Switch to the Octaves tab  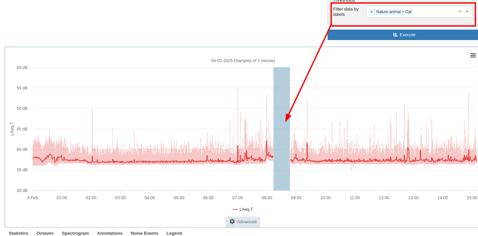(x=45, y=233)
